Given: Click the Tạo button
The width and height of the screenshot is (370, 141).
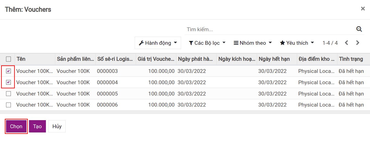Looking at the screenshot, I should click(37, 126).
